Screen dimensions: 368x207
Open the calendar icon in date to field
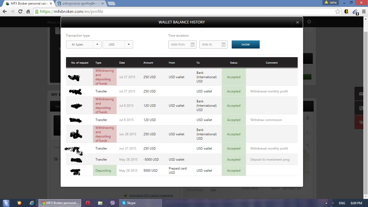coord(224,44)
